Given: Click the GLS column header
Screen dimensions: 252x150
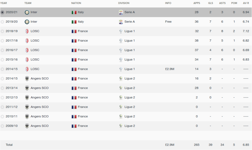Looking at the screenshot, I should pyautogui.click(x=210, y=3).
